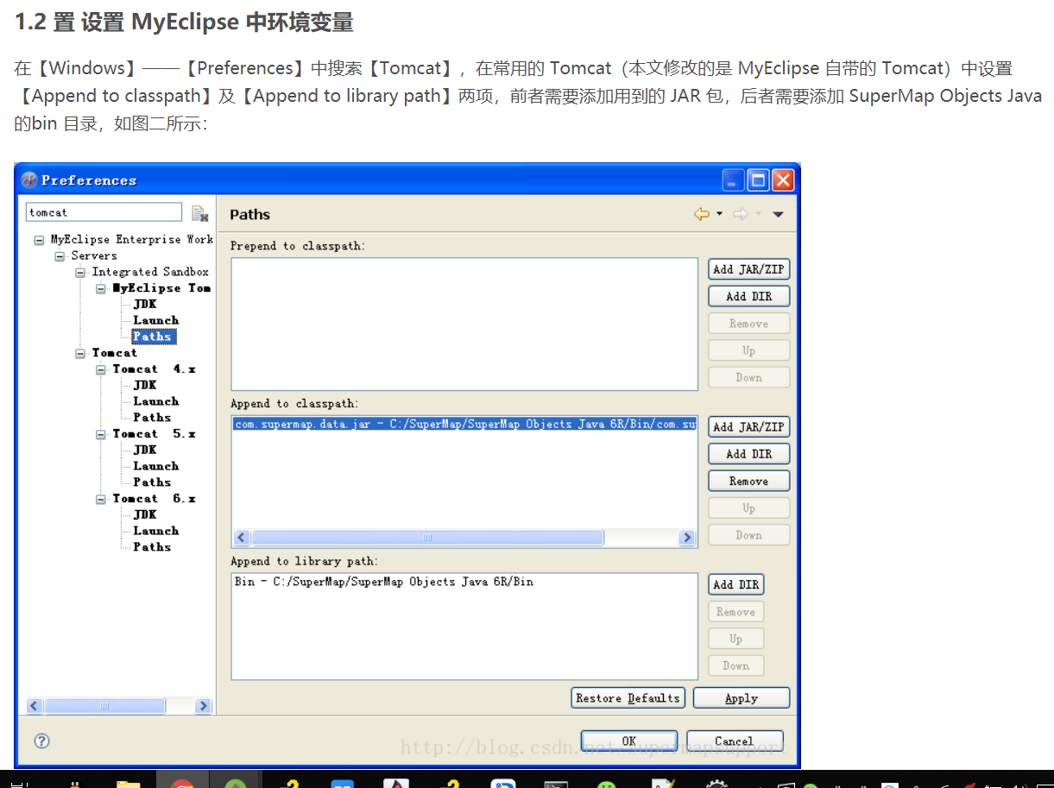Click Down beside Append to classpath list

point(748,535)
